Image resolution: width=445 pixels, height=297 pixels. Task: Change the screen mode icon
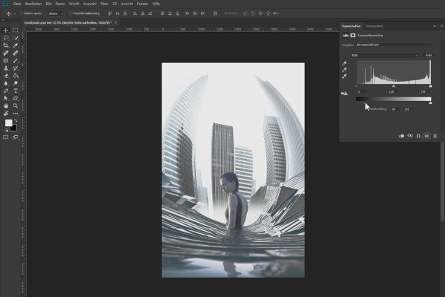coord(16,137)
